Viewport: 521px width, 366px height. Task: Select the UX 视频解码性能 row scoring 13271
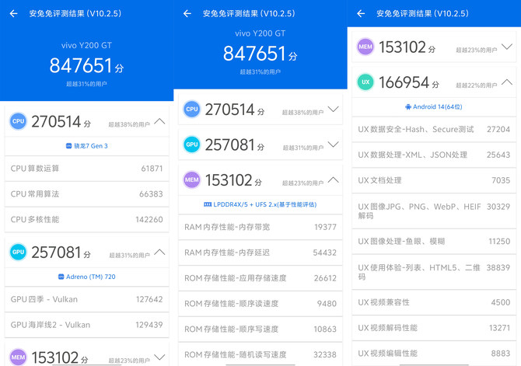pos(434,328)
